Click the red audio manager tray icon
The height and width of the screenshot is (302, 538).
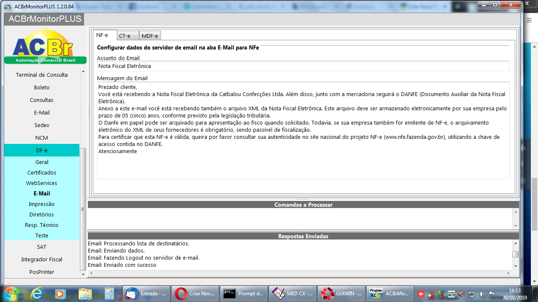coord(461,294)
